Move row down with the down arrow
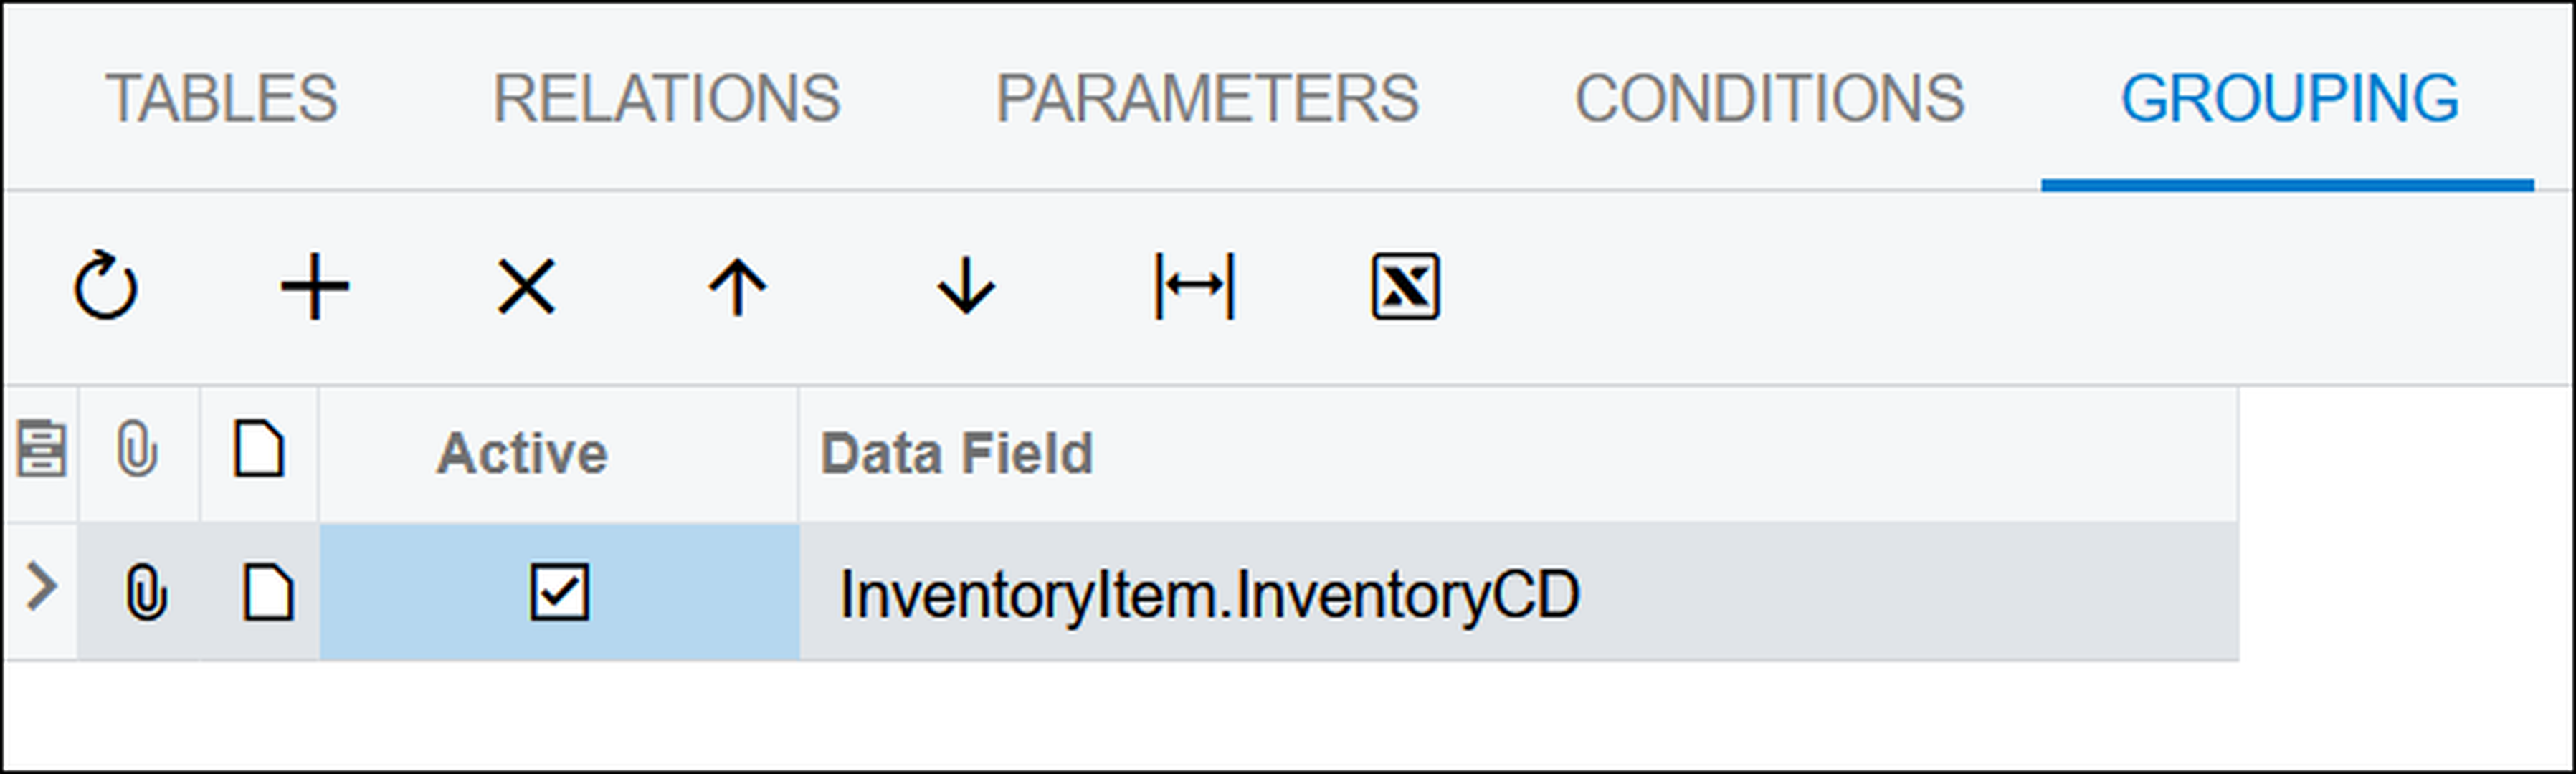This screenshot has width=2576, height=774. tap(966, 287)
